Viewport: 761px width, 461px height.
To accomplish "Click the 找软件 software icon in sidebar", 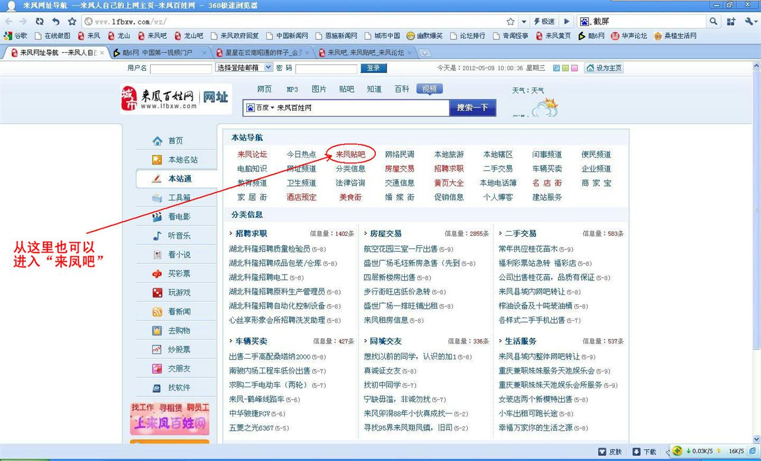I will click(157, 388).
